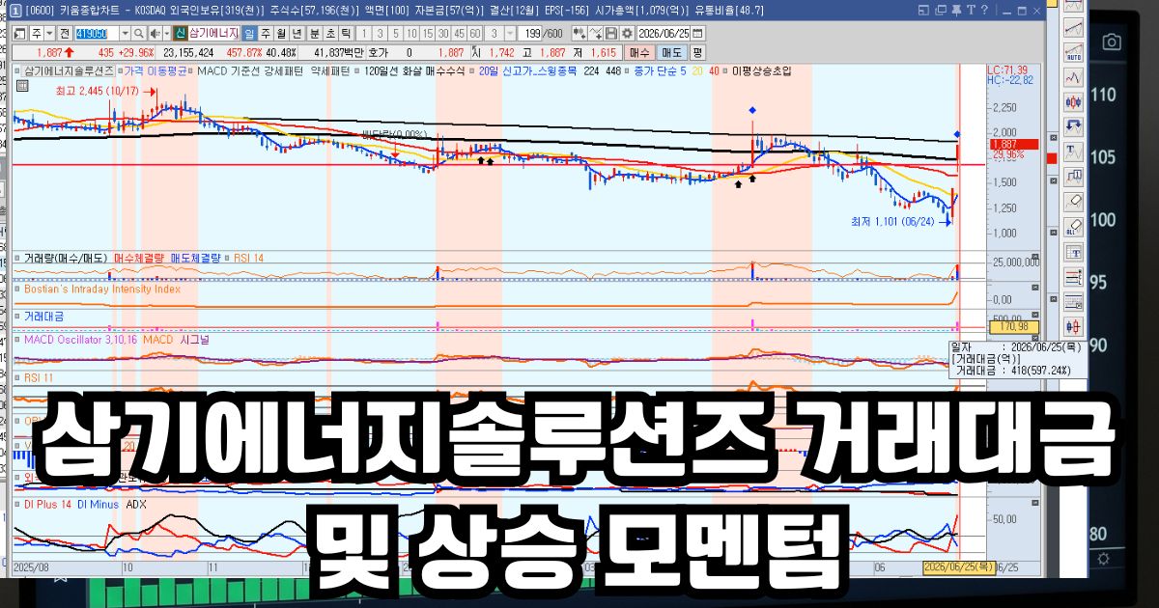
Task: Select the blue arrow retracement tool
Action: click(1074, 126)
